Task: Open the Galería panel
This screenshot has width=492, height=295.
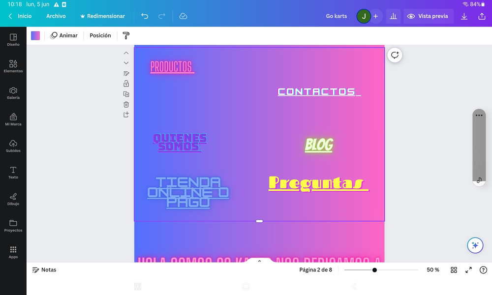Action: pos(13,93)
